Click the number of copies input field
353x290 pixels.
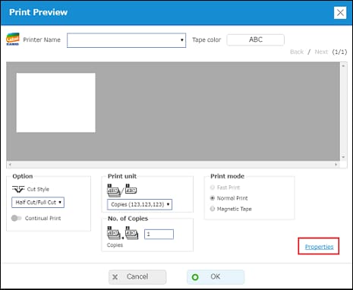[159, 234]
